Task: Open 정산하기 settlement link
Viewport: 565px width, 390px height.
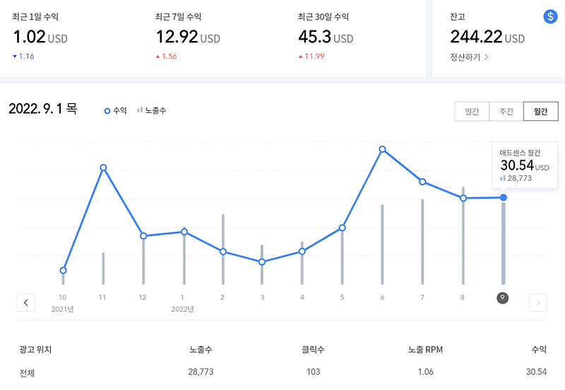Action: pos(469,57)
